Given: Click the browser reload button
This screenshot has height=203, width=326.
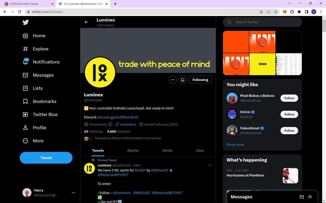Looking at the screenshot, I should [20, 12].
